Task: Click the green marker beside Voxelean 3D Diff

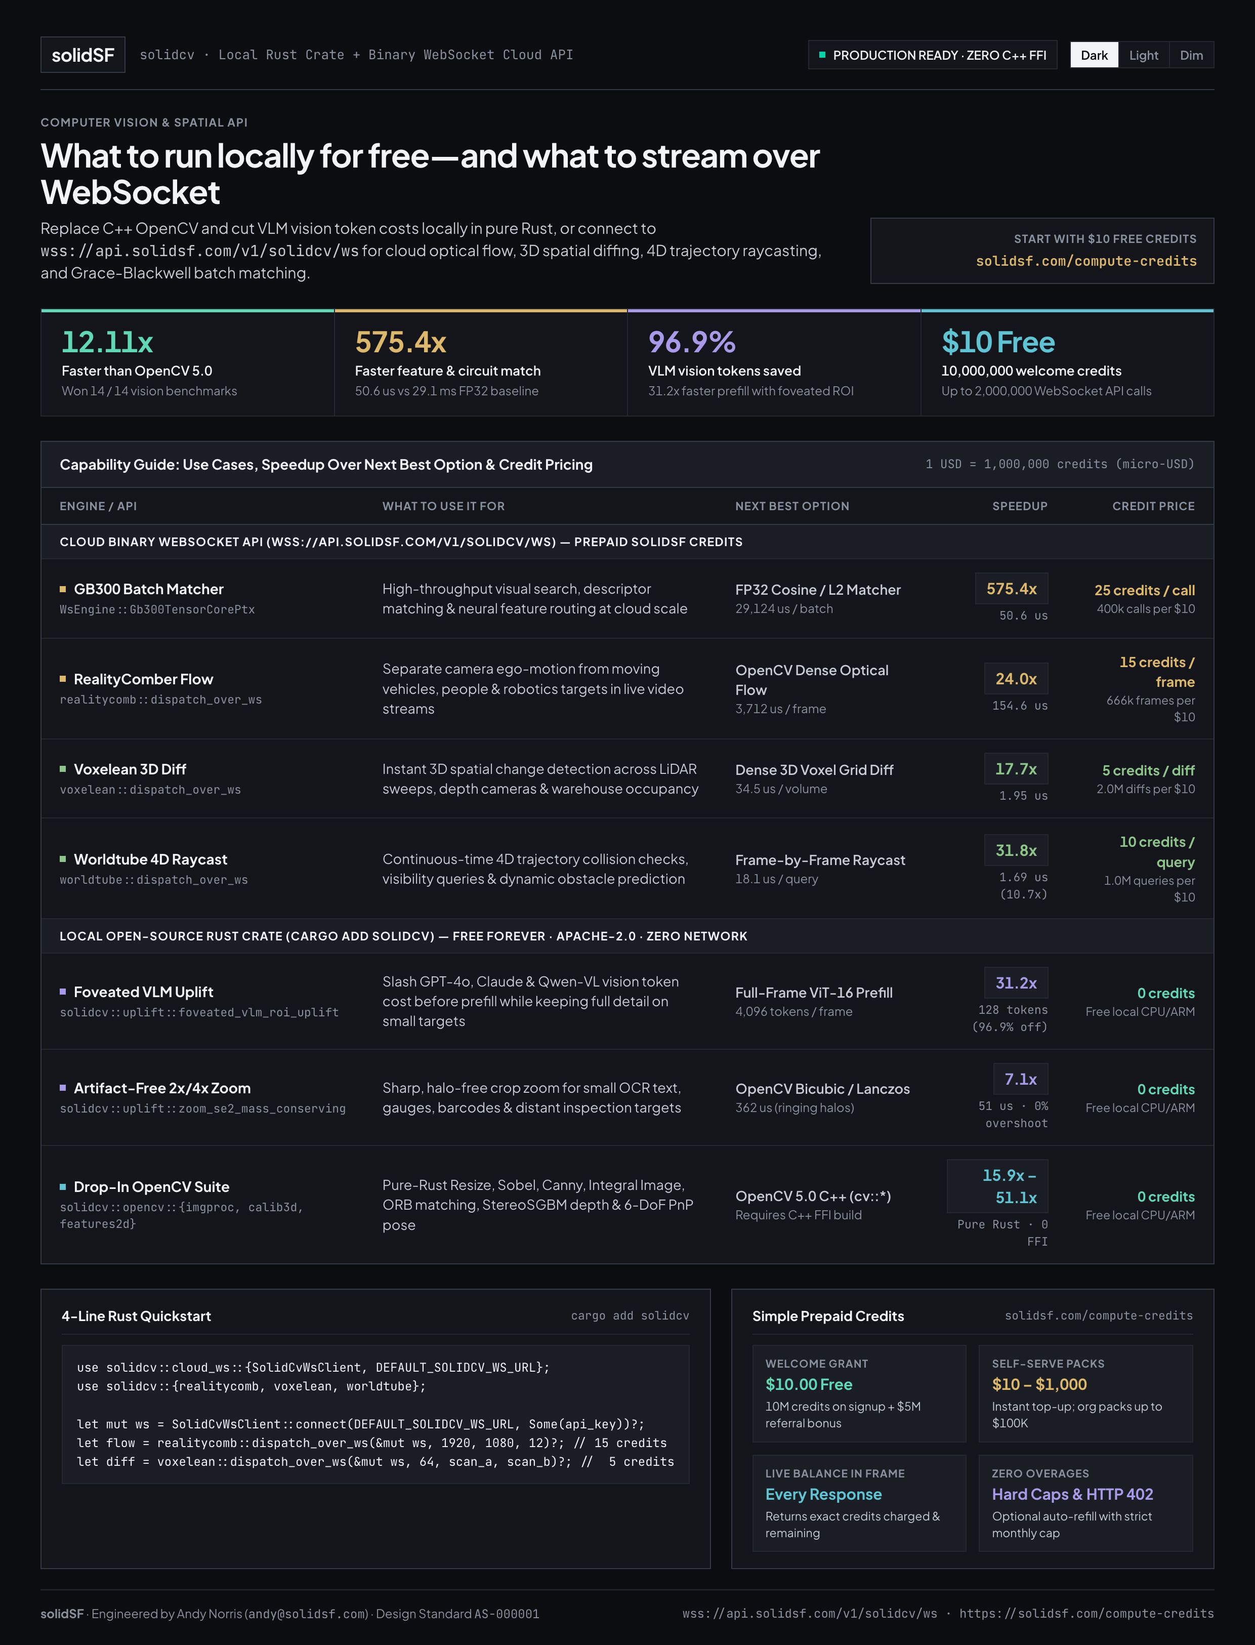Action: pyautogui.click(x=63, y=769)
